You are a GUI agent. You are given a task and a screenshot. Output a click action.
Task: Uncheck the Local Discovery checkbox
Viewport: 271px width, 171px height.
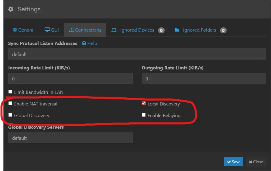(x=144, y=103)
